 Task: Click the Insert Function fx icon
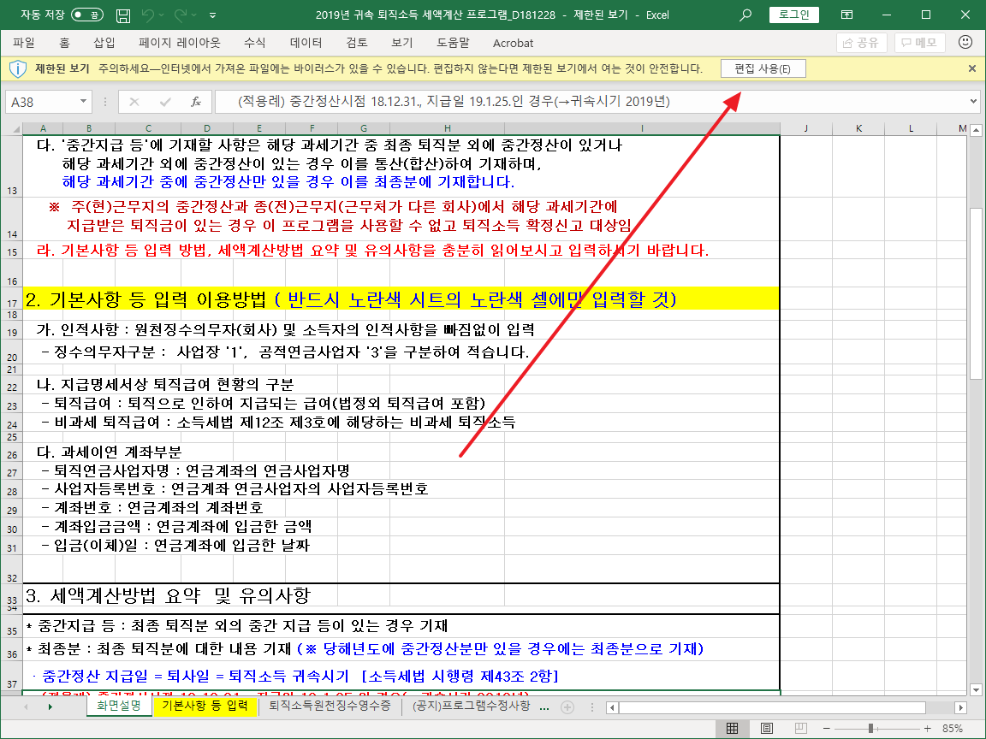point(195,102)
